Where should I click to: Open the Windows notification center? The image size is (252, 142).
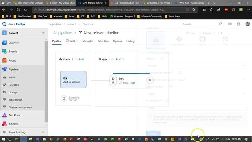246,139
